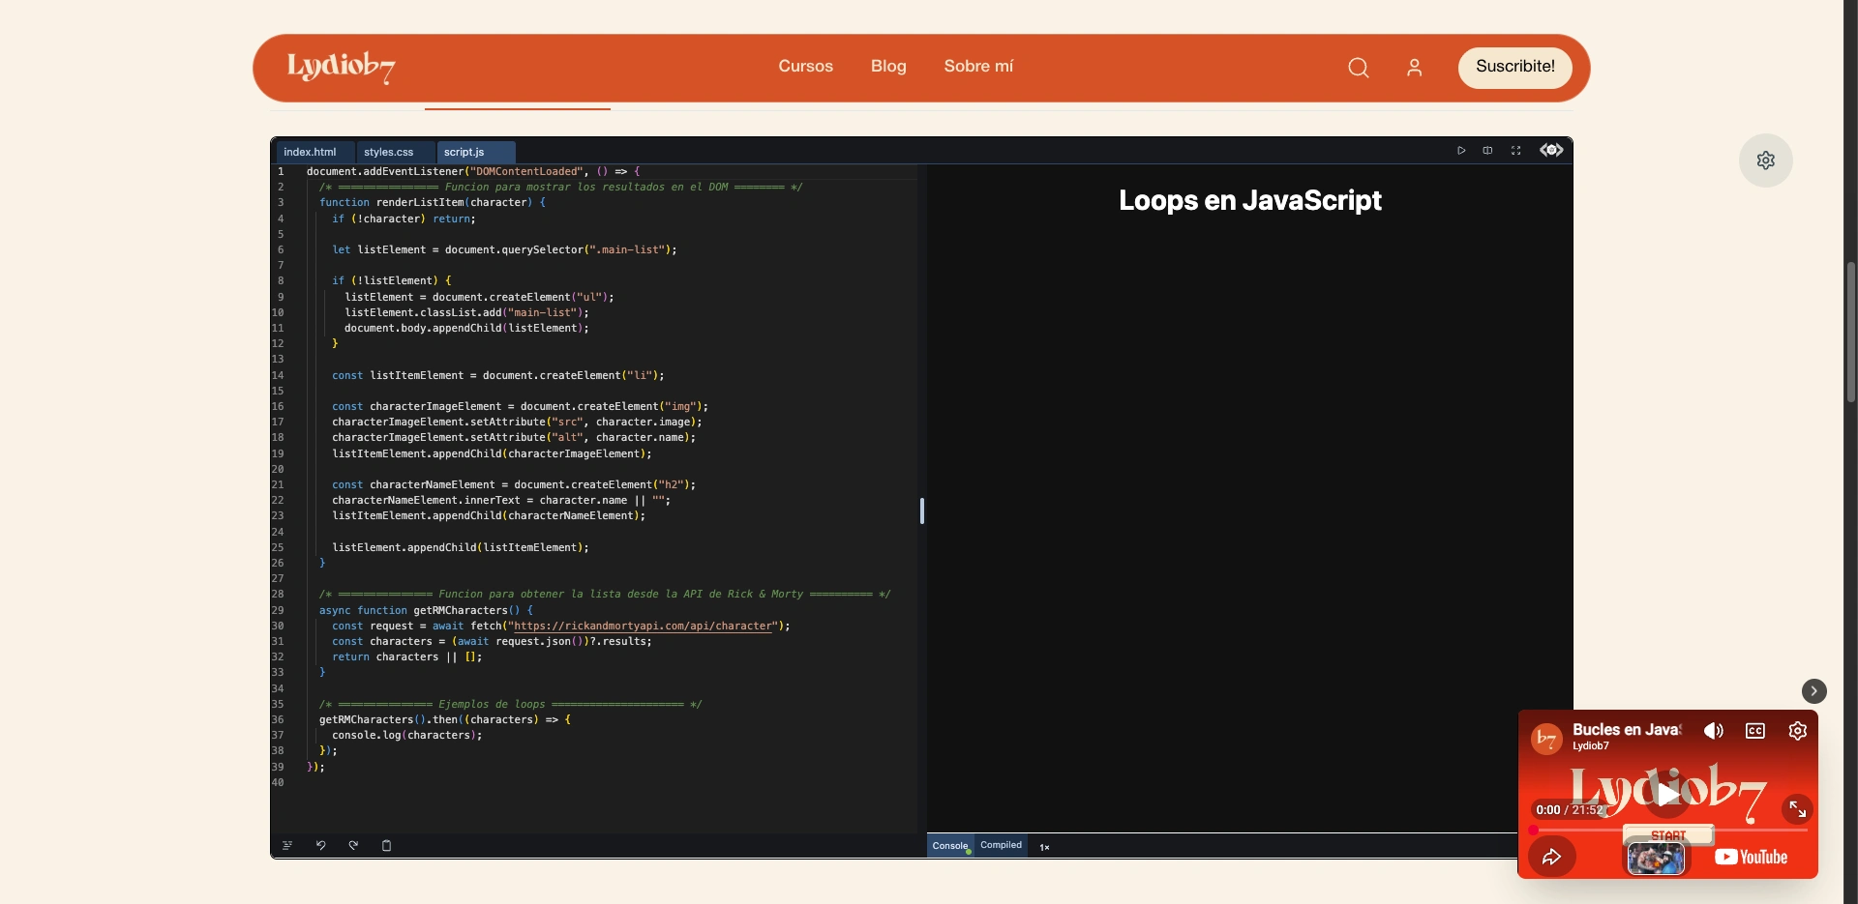Click the Lydiob7 site logo
Image resolution: width=1858 pixels, height=904 pixels.
(x=341, y=67)
